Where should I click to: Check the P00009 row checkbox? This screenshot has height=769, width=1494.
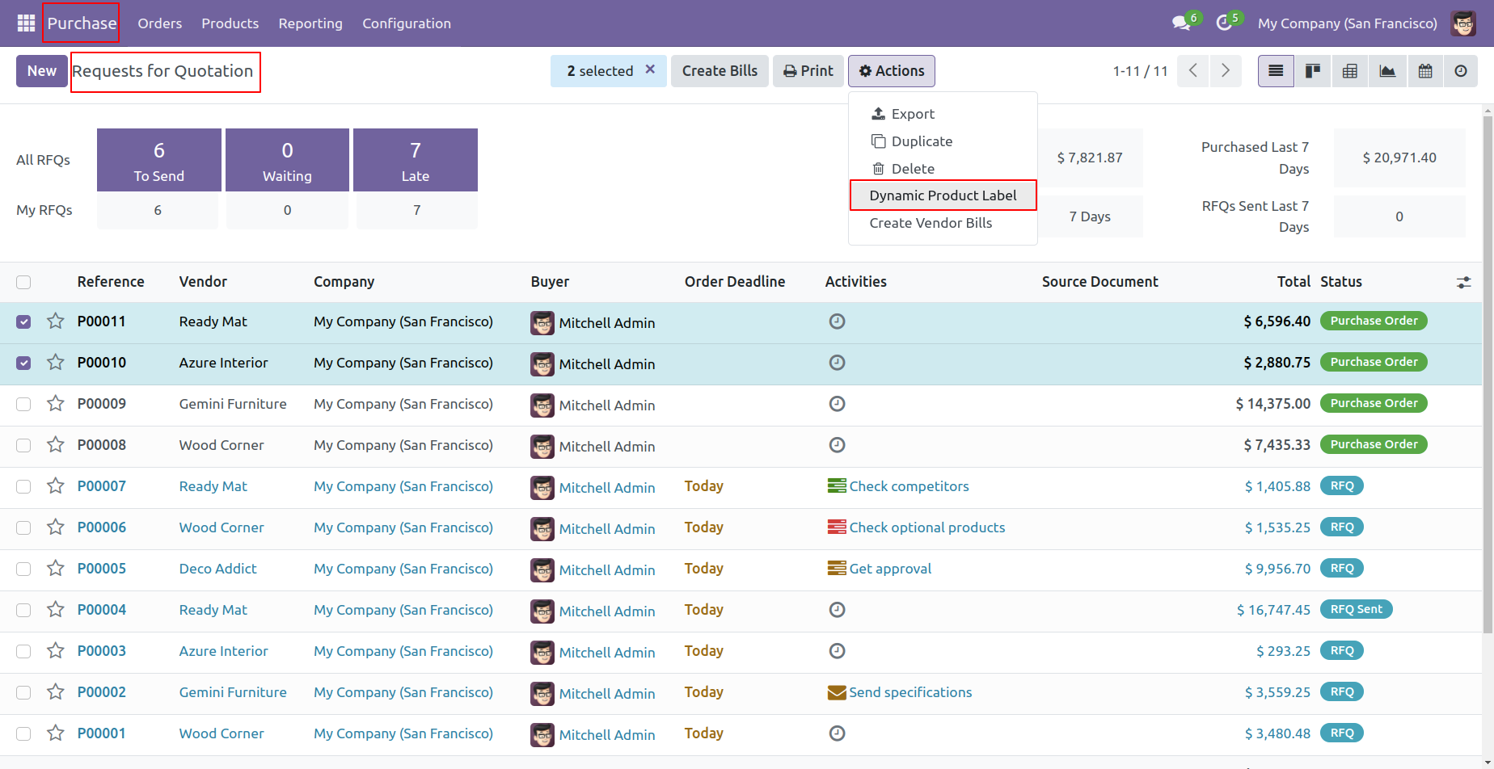tap(23, 404)
